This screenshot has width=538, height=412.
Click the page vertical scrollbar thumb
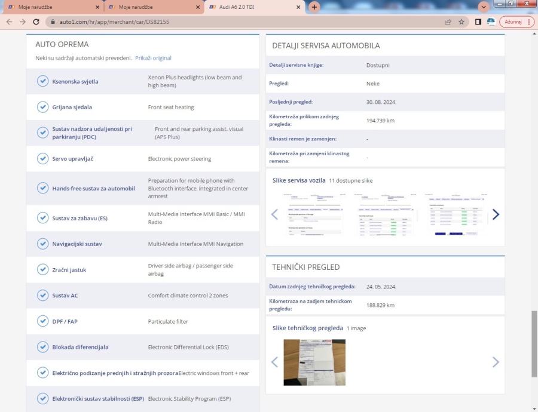[534, 344]
